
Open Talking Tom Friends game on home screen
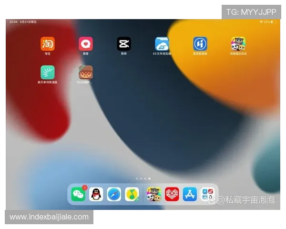[x=238, y=44]
